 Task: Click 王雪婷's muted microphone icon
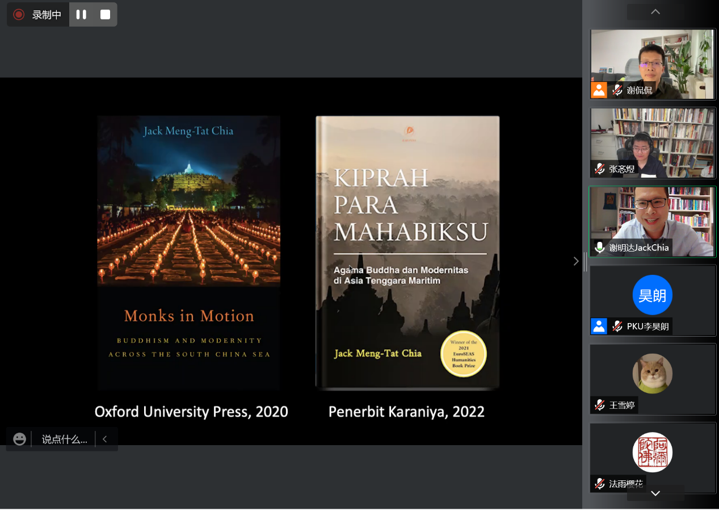[x=599, y=405]
